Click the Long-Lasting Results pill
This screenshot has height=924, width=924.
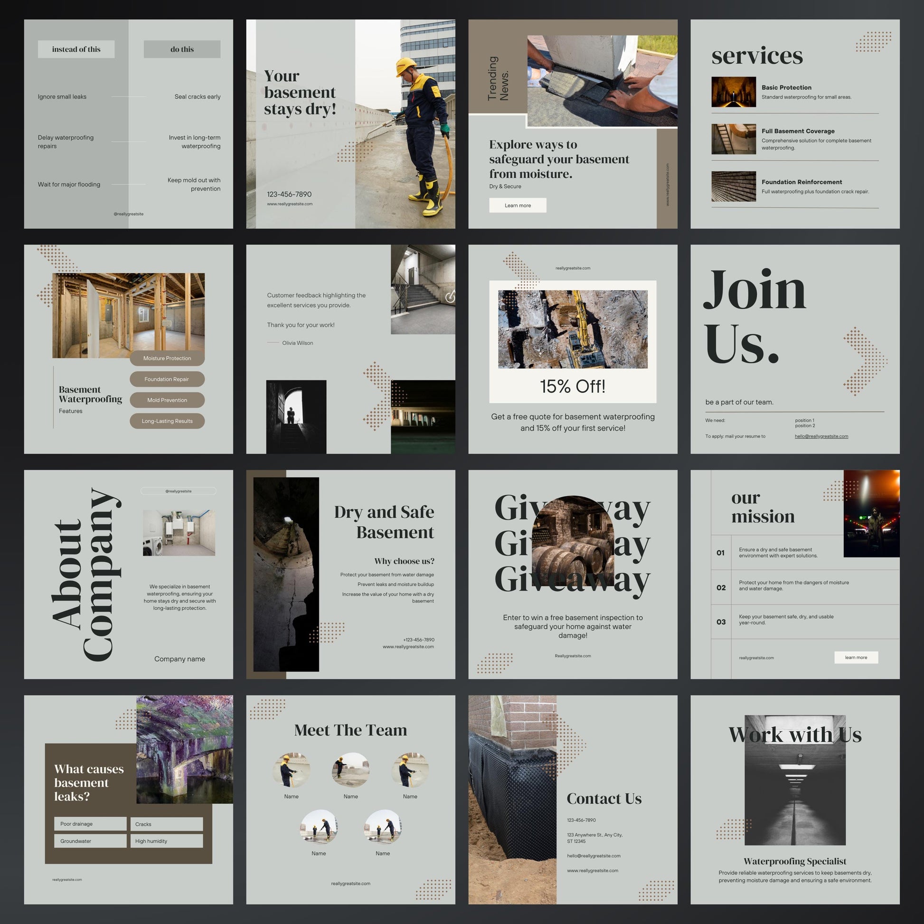coord(167,421)
